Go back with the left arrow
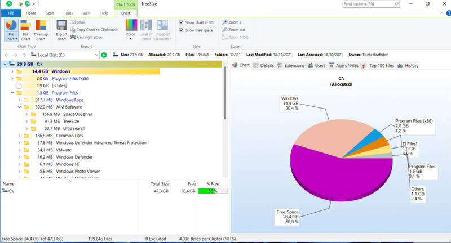The image size is (451, 243). (x=7, y=55)
